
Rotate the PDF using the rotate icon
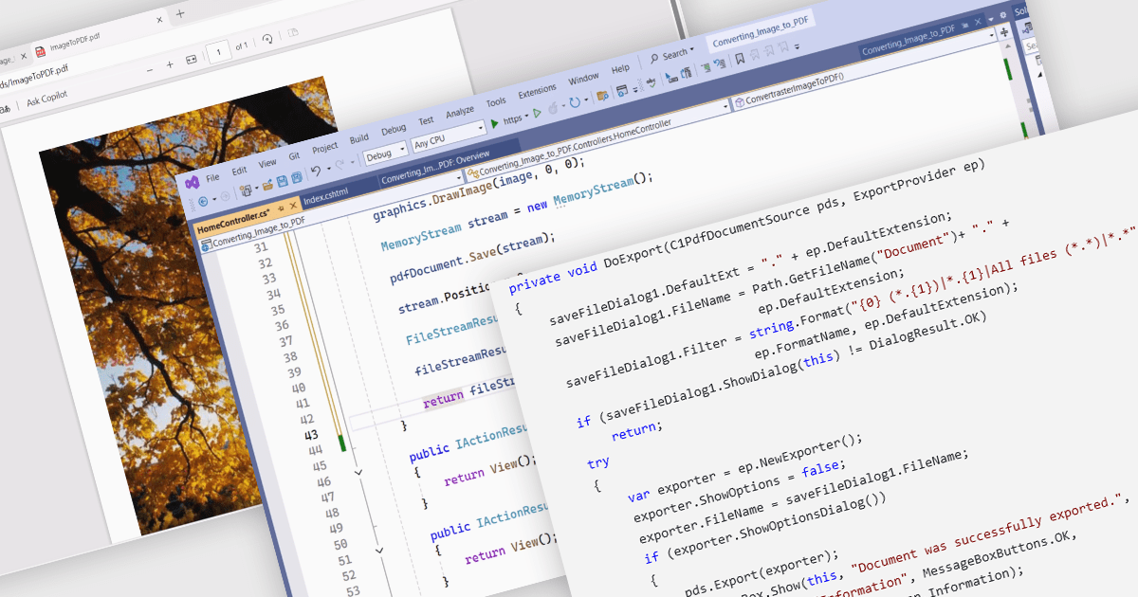(268, 40)
